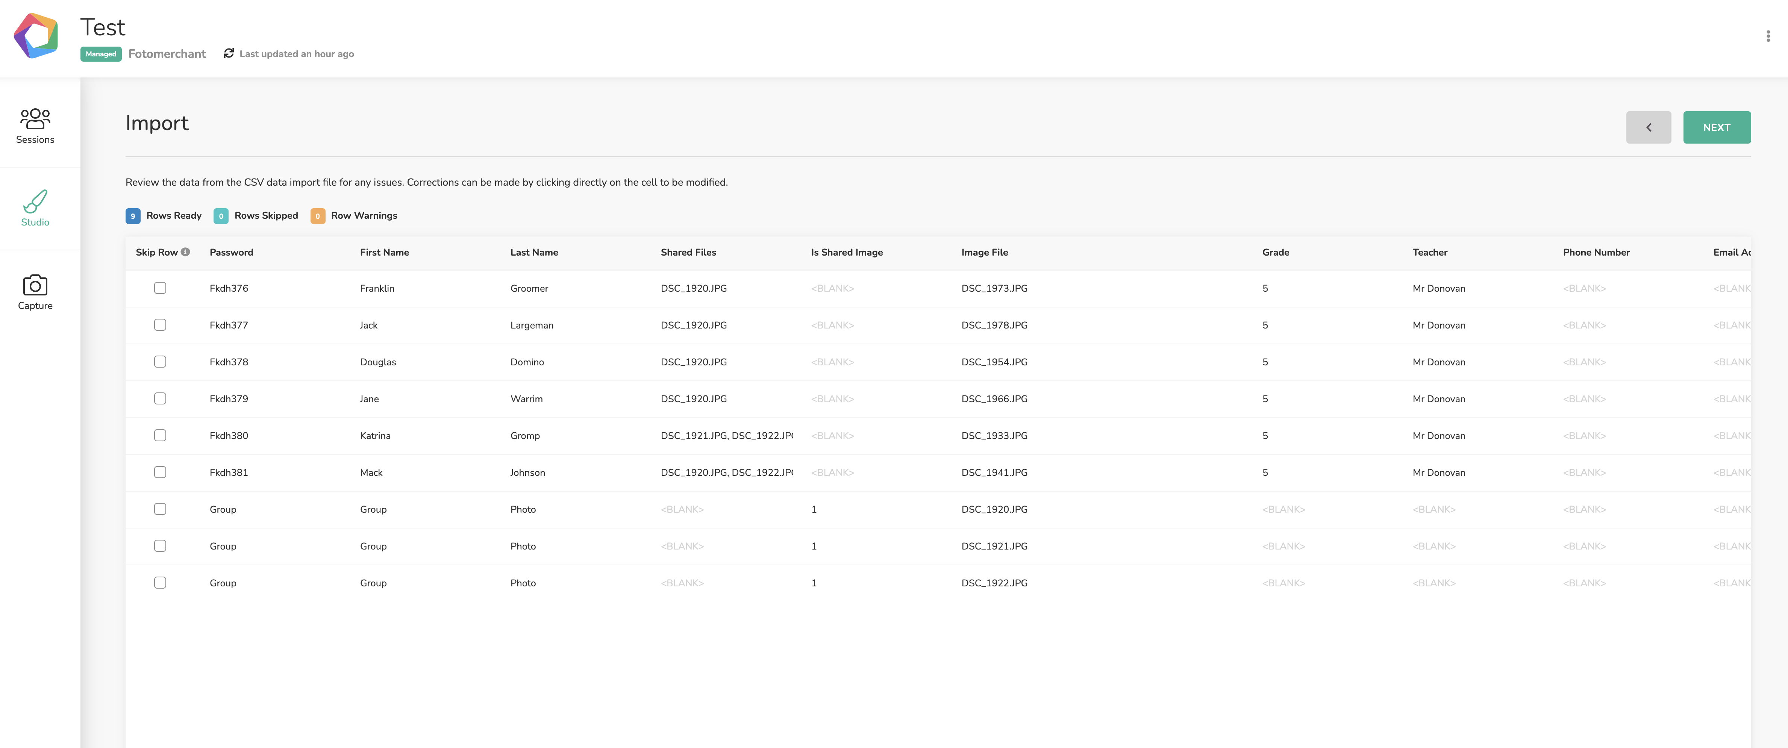This screenshot has width=1788, height=748.
Task: Check skip row for Franklin Groomer
Action: coord(160,288)
